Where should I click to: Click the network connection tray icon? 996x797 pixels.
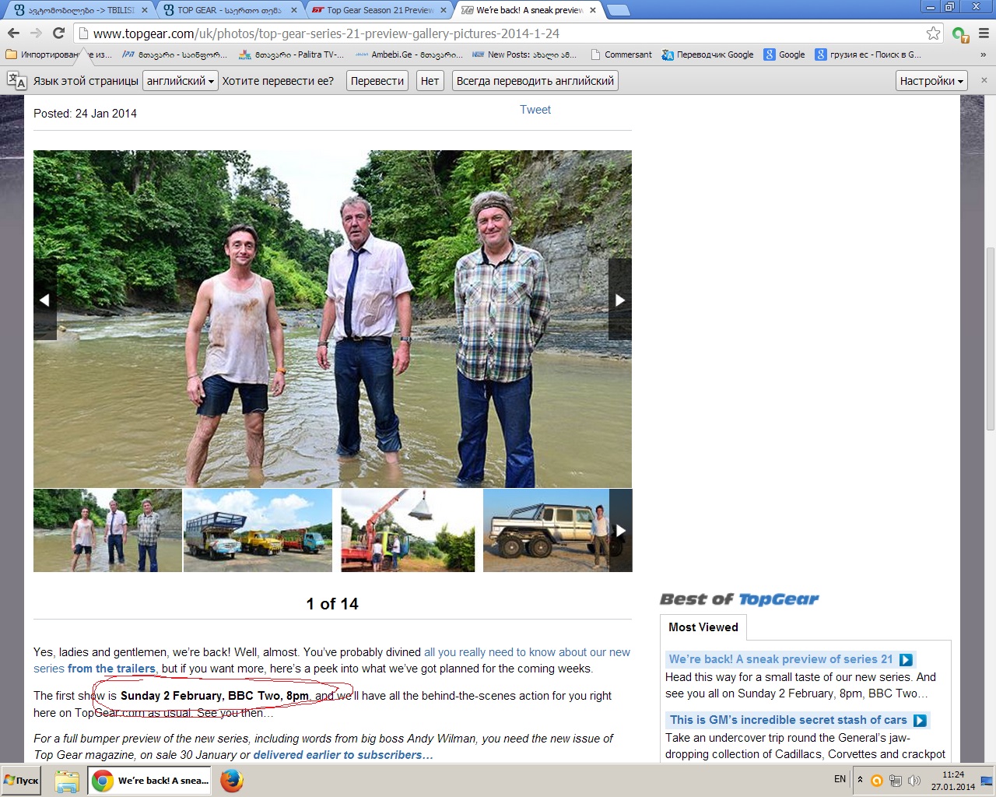click(896, 781)
